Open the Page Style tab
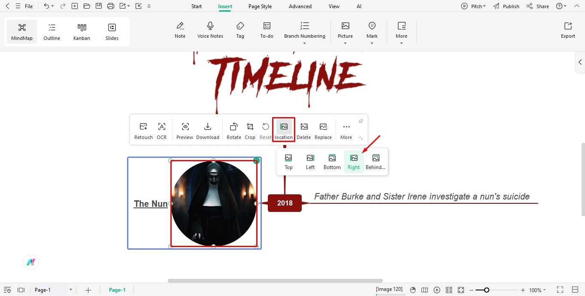Viewport: 585px width, 296px height. coord(260,6)
